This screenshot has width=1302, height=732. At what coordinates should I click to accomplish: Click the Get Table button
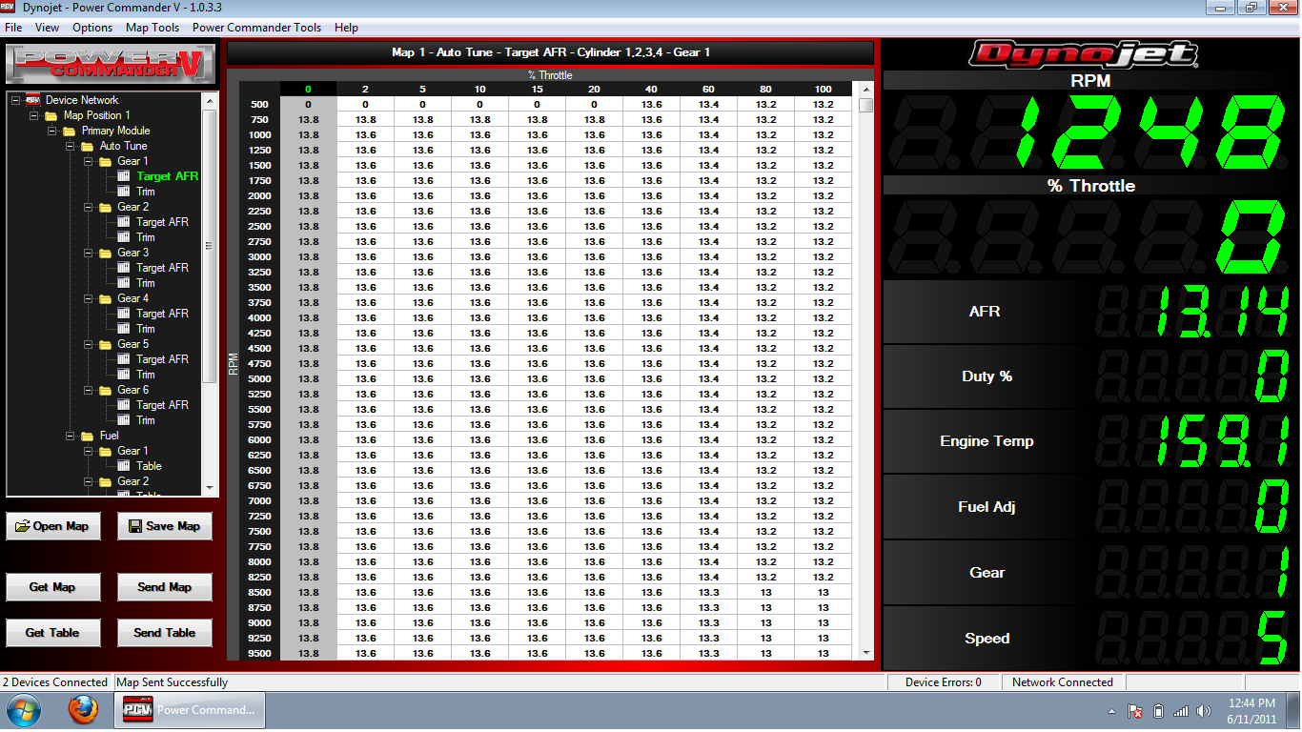[53, 633]
